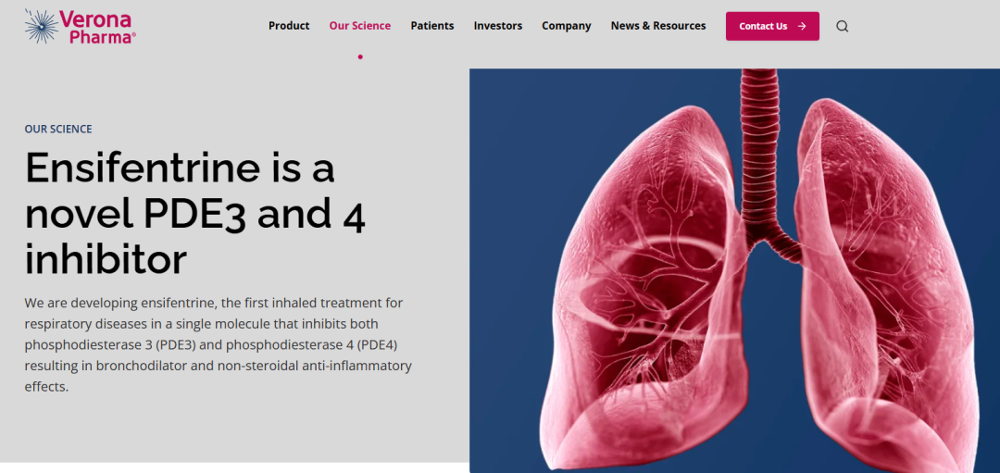The image size is (1000, 473).
Task: Click the white strip below the gray panel
Action: [231, 467]
